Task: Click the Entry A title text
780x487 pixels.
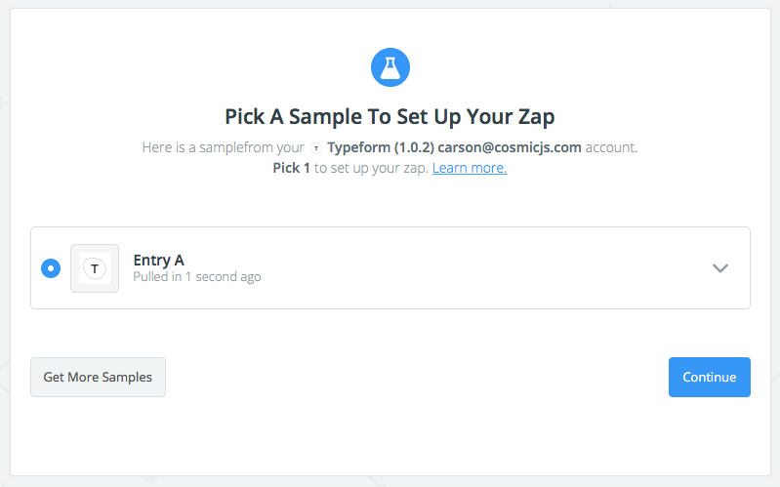Action: click(x=158, y=260)
